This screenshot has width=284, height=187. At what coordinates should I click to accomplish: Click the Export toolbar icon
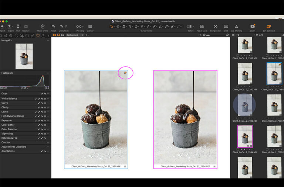9,27
